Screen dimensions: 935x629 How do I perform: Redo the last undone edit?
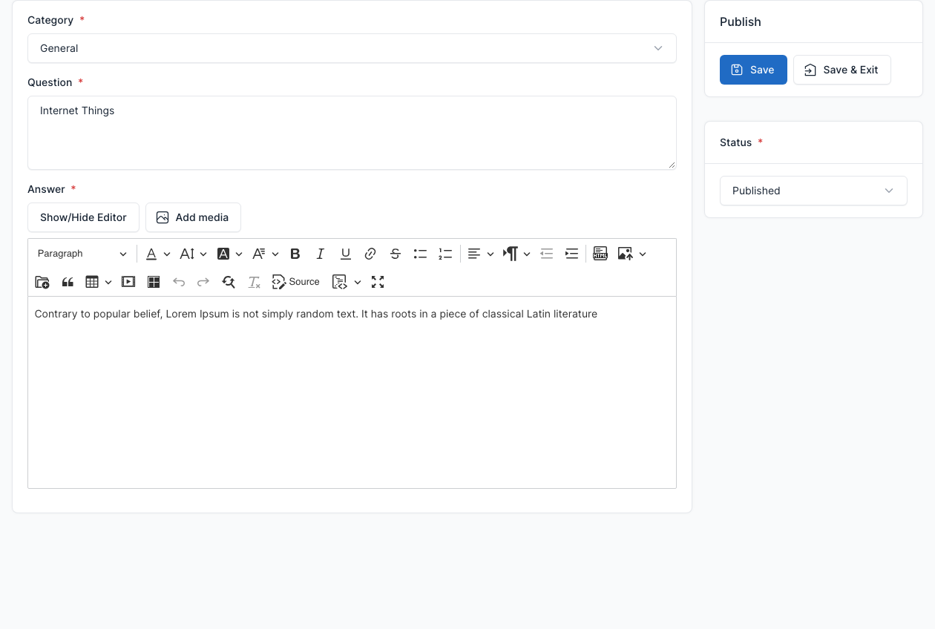coord(203,282)
